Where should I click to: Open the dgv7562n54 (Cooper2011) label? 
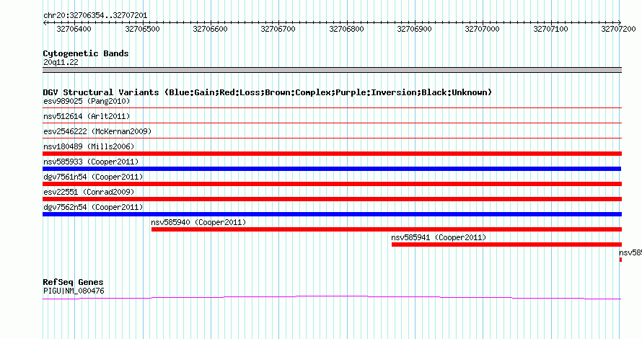coord(93,207)
